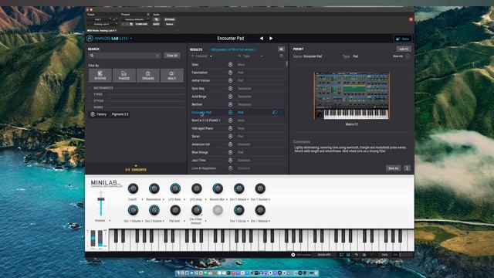Clear the search text with the X
The image size is (494, 278).
coord(157,56)
